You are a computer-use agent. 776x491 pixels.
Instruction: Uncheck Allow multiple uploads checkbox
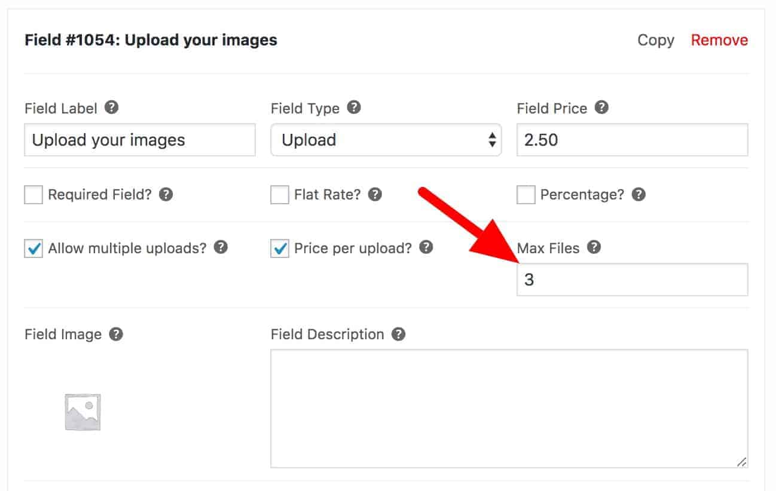(33, 248)
